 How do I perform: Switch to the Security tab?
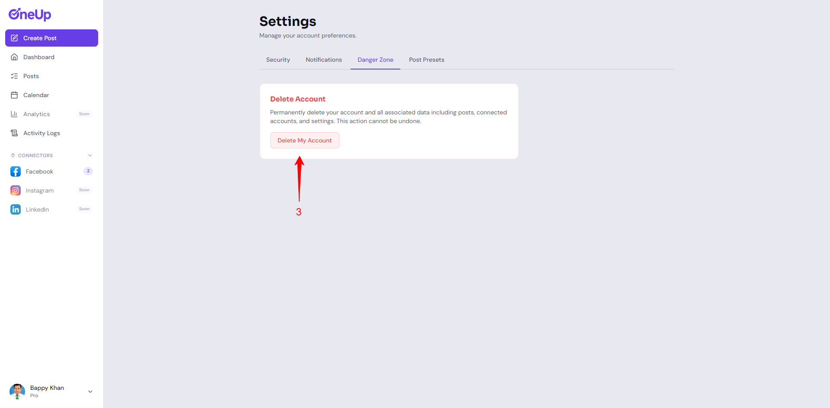[x=278, y=60]
